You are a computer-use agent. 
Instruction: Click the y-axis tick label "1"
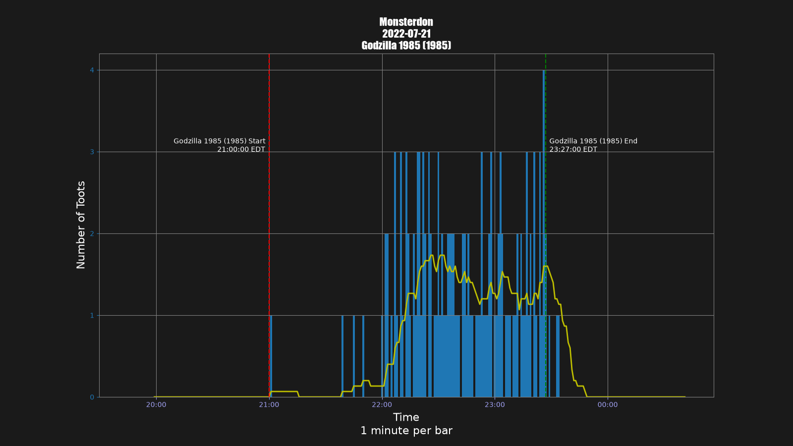92,316
